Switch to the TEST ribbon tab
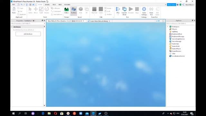206x116 pixels. tap(54, 5)
